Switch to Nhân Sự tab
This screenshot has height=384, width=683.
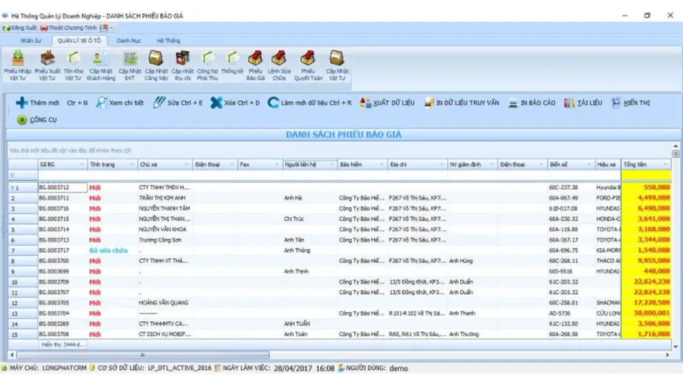tap(31, 41)
